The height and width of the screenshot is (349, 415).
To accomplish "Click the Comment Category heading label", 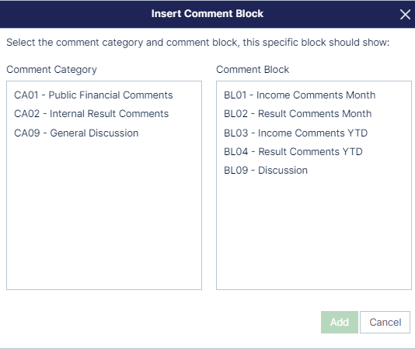I will click(51, 70).
